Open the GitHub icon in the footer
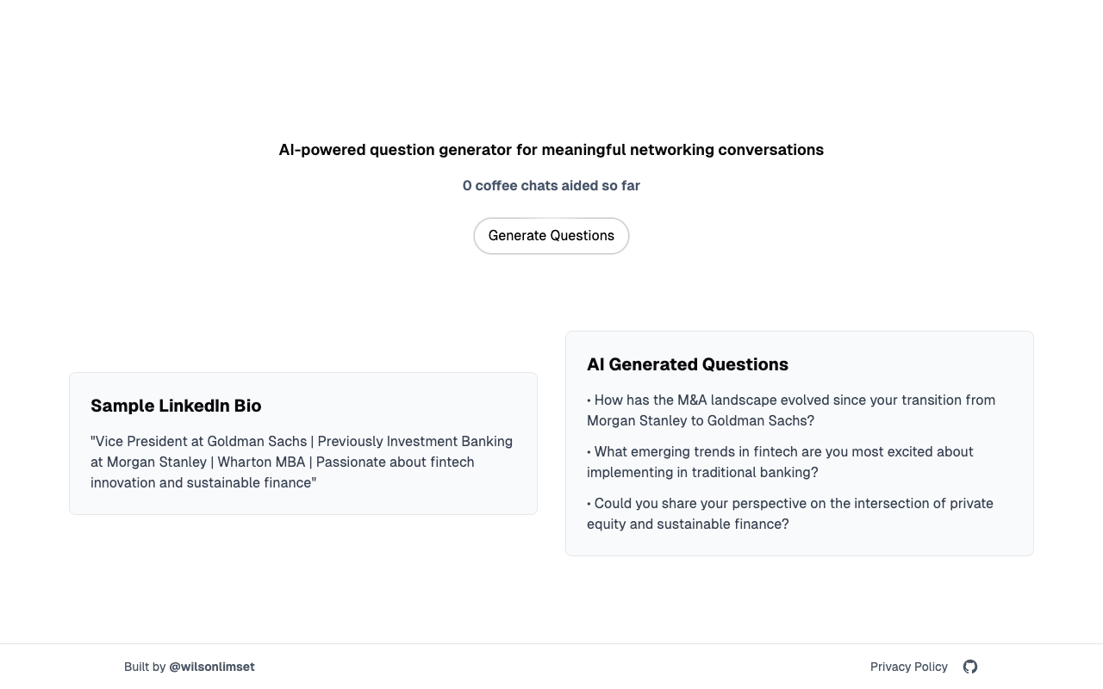The height and width of the screenshot is (689, 1103). [970, 667]
